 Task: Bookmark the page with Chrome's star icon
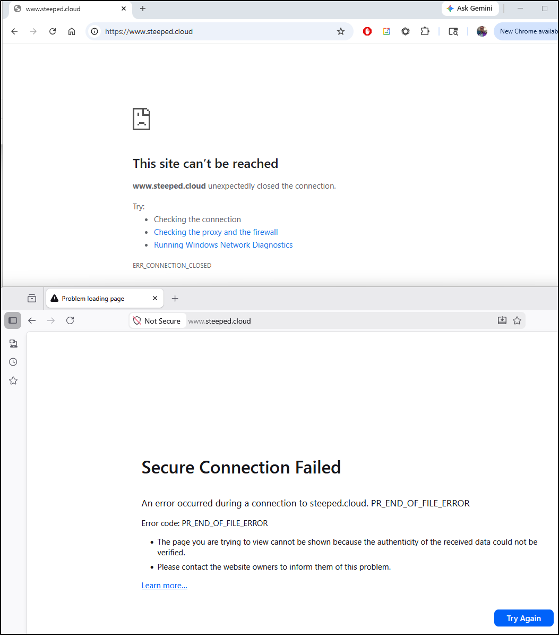[x=341, y=31]
